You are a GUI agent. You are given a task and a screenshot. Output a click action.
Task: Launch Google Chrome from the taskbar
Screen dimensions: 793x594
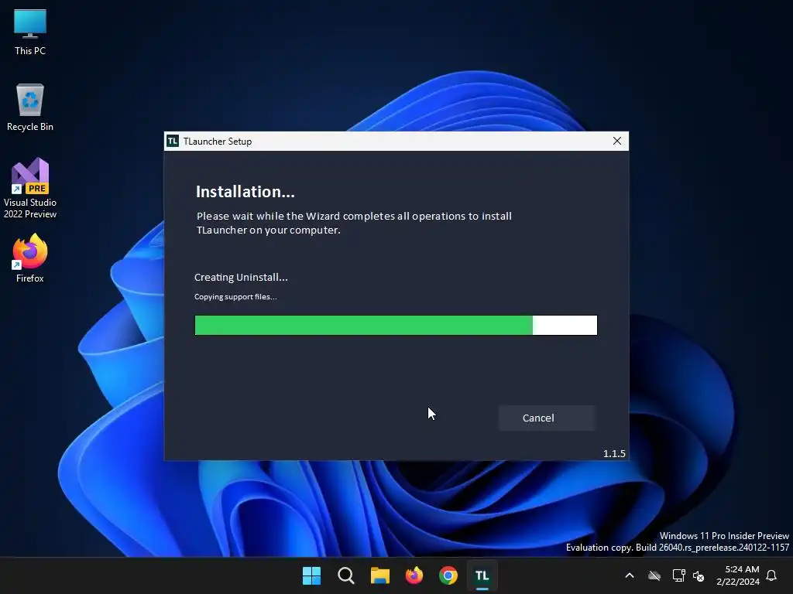(448, 575)
